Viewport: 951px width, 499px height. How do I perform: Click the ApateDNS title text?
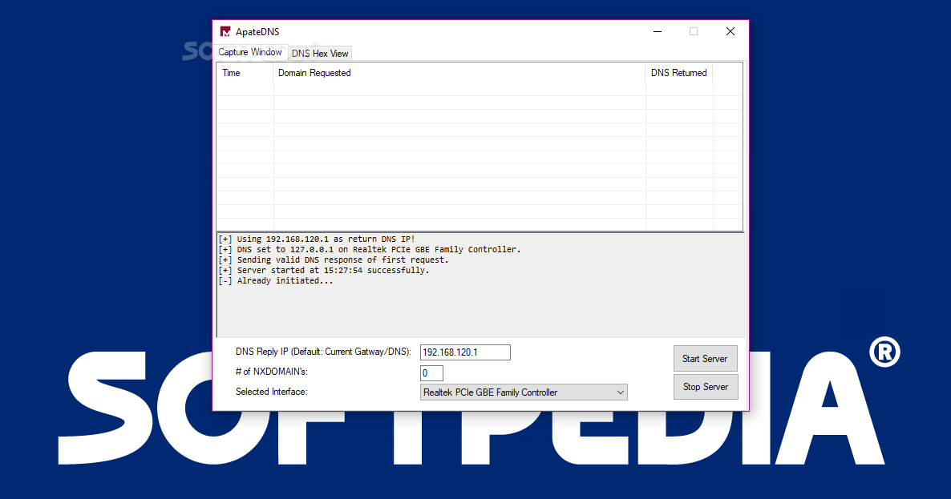pyautogui.click(x=257, y=32)
